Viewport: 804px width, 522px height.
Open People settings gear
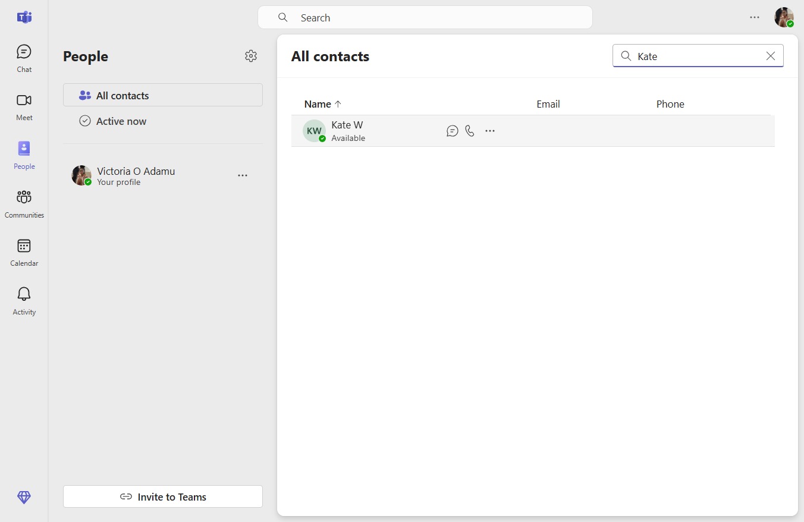coord(251,56)
